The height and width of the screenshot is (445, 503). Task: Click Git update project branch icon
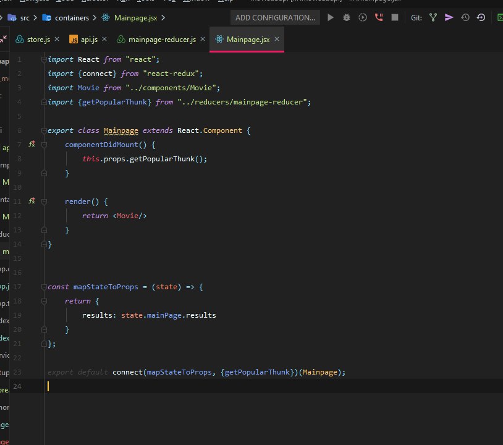point(433,18)
